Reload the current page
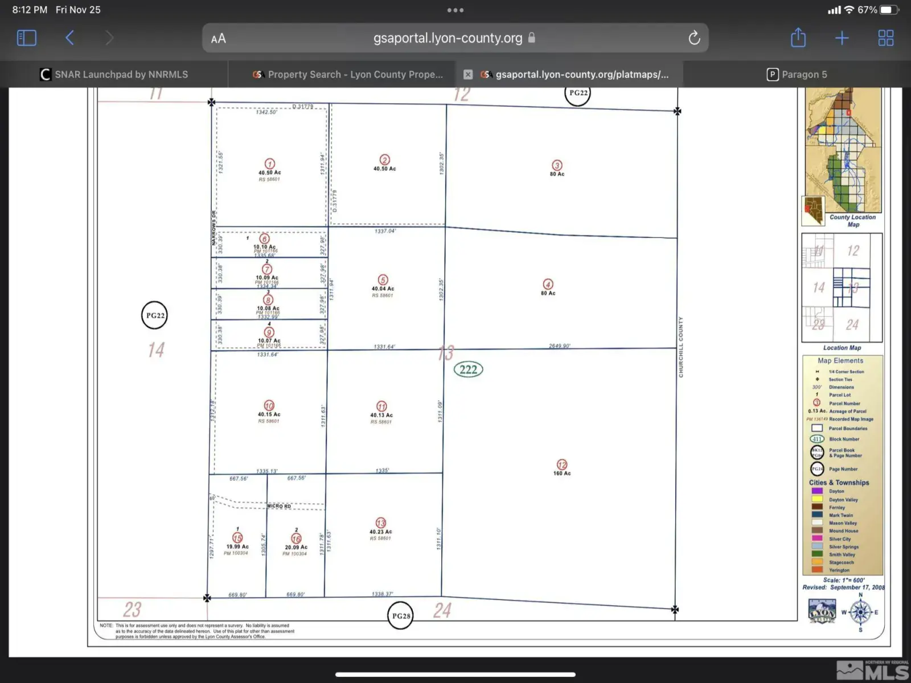Viewport: 911px width, 683px height. pyautogui.click(x=693, y=38)
